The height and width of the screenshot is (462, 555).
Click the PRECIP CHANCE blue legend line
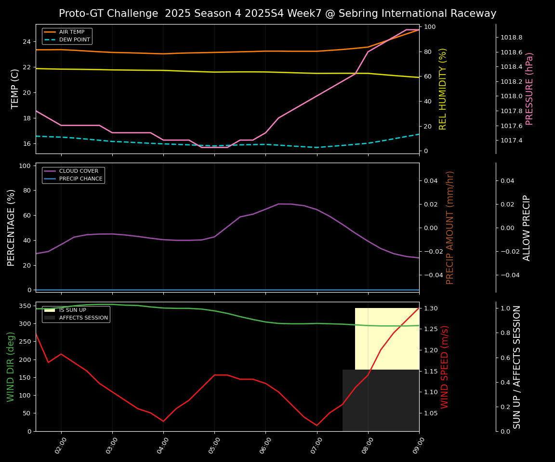pos(50,179)
